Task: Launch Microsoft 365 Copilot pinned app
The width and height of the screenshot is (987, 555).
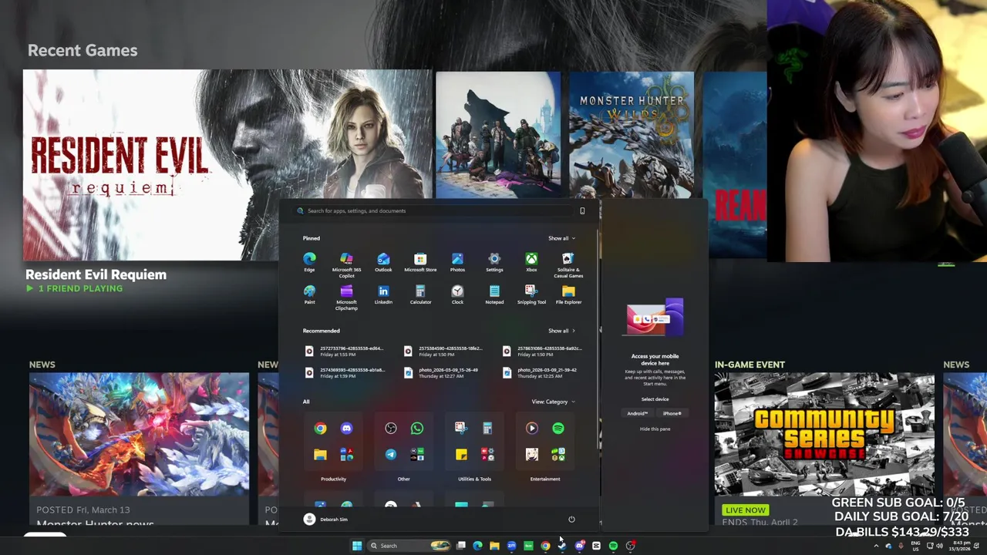Action: [x=346, y=264]
